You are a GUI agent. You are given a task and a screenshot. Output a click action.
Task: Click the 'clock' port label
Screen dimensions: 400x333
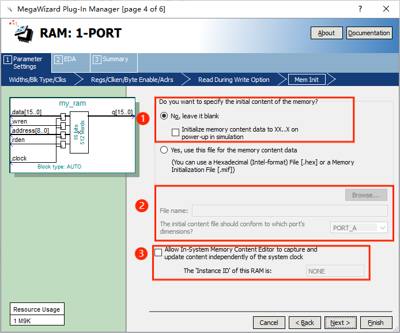tap(20, 158)
